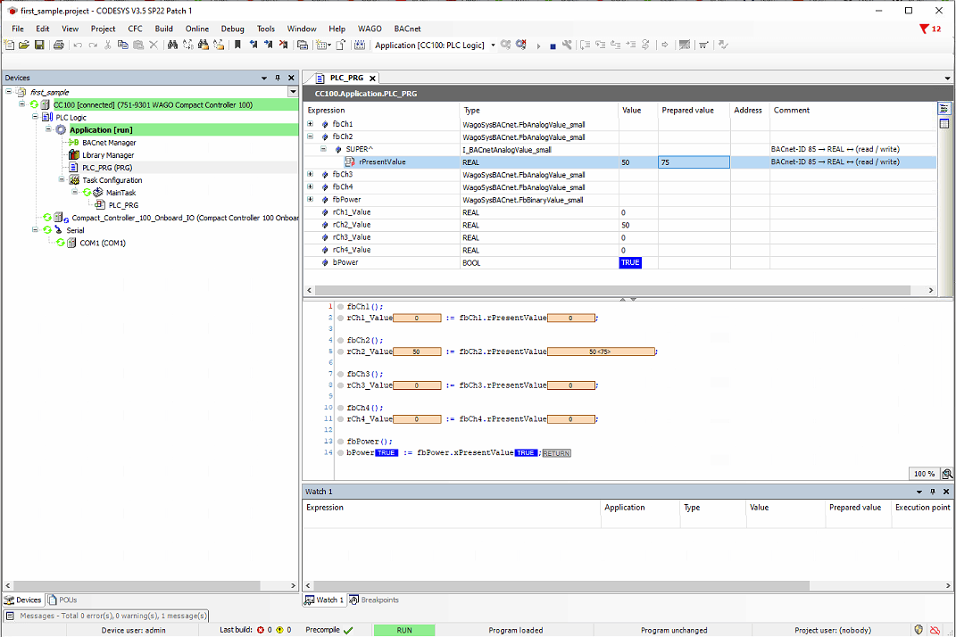This screenshot has width=956, height=637.
Task: Close the Devices panel
Action: (x=291, y=78)
